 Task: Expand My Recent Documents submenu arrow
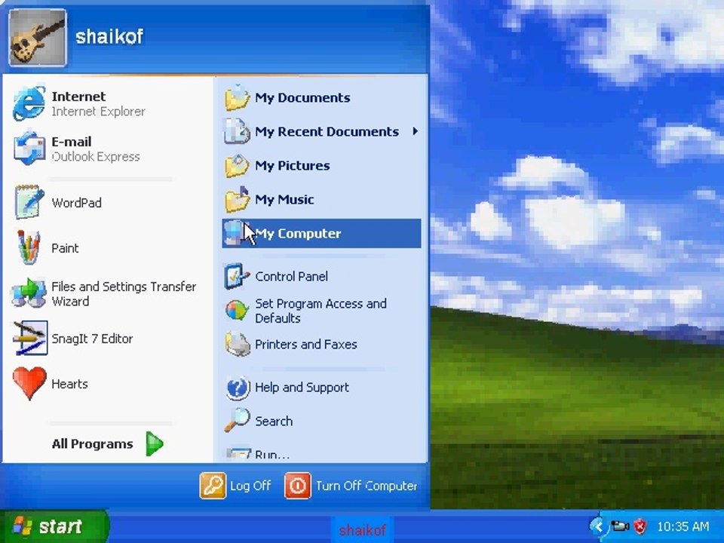pos(415,131)
